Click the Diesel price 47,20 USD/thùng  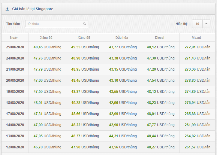(161, 69)
